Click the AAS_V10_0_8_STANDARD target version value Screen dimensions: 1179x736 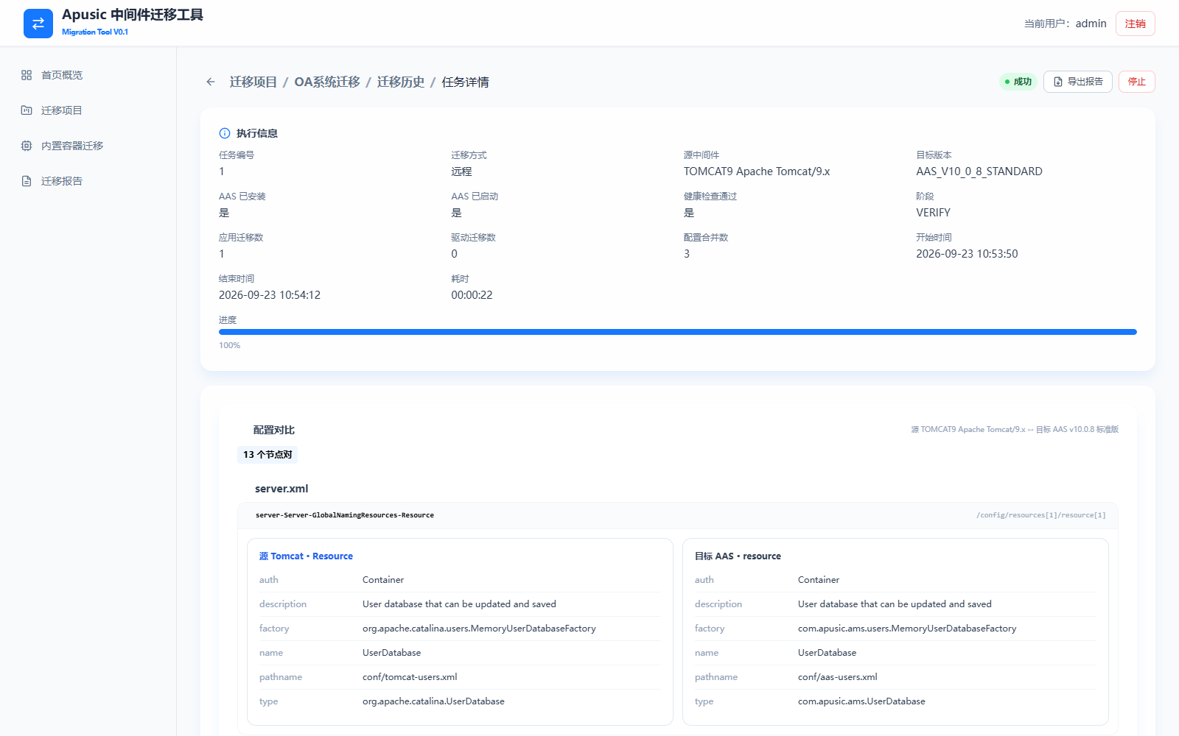tap(979, 171)
